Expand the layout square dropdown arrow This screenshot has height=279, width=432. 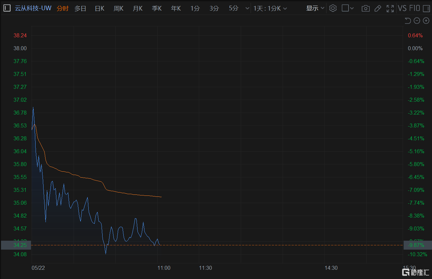point(352,9)
